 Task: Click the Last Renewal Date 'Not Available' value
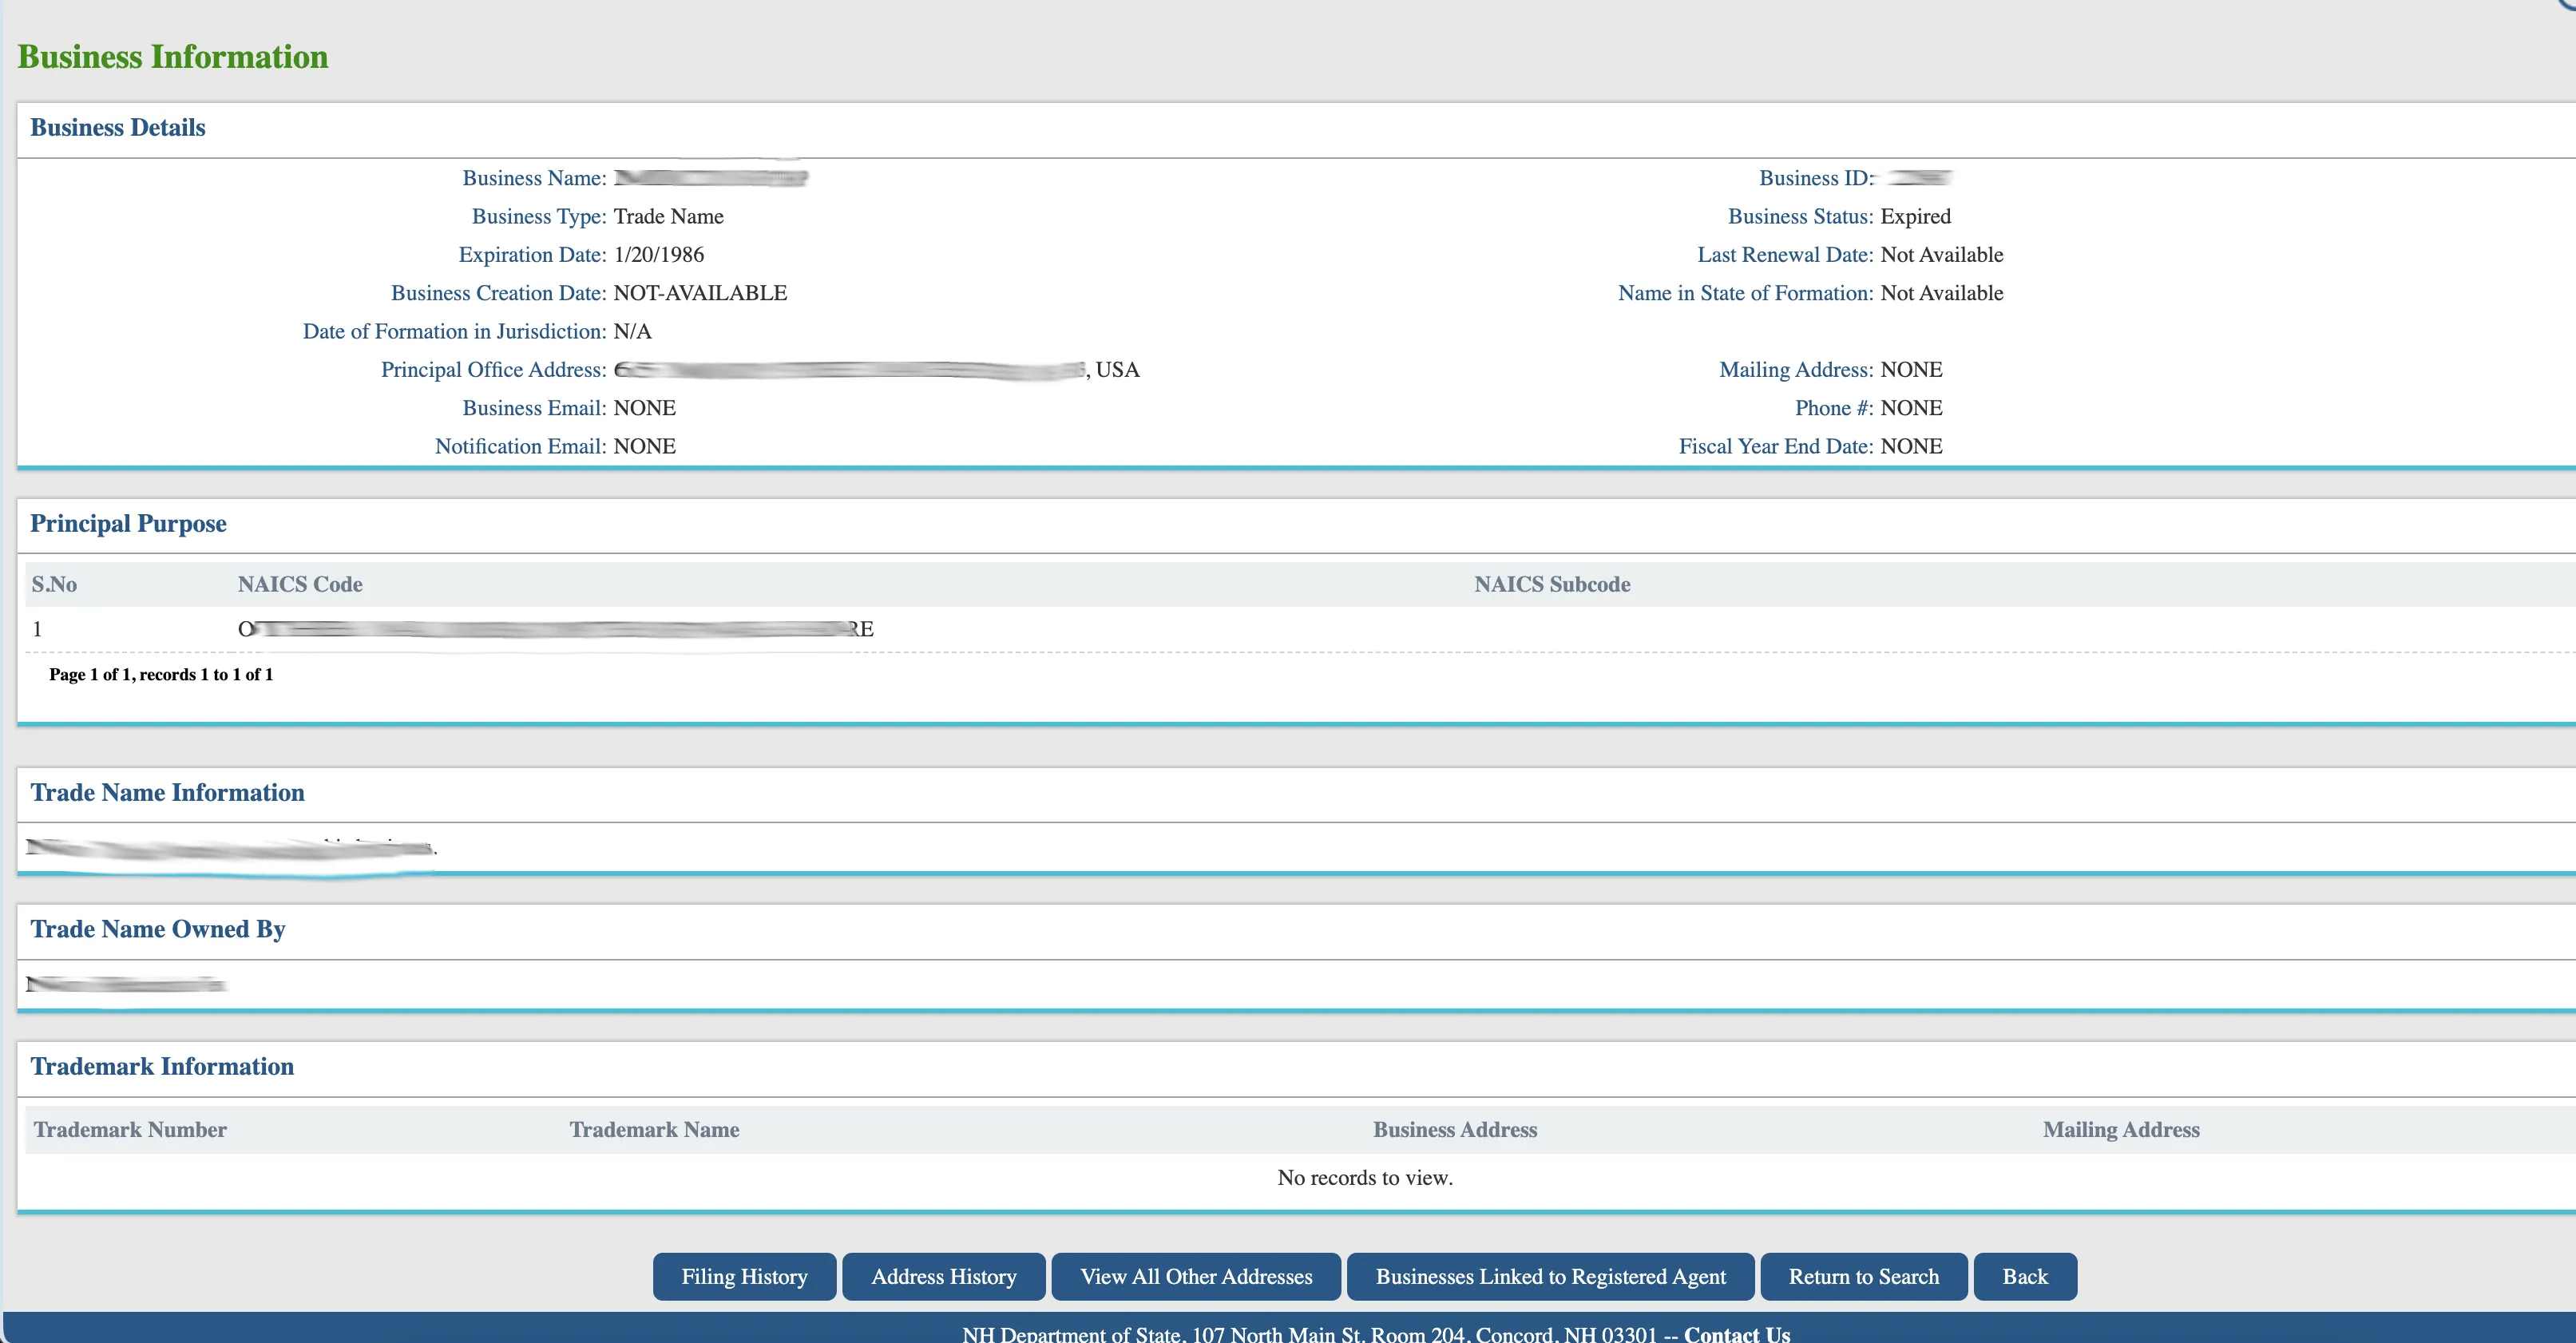click(x=1941, y=254)
